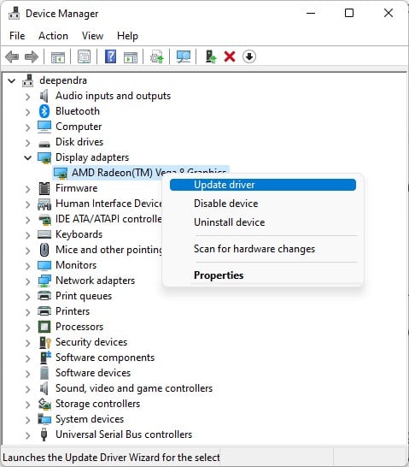Choose Update driver from context menu
The width and height of the screenshot is (409, 467).
(x=263, y=185)
